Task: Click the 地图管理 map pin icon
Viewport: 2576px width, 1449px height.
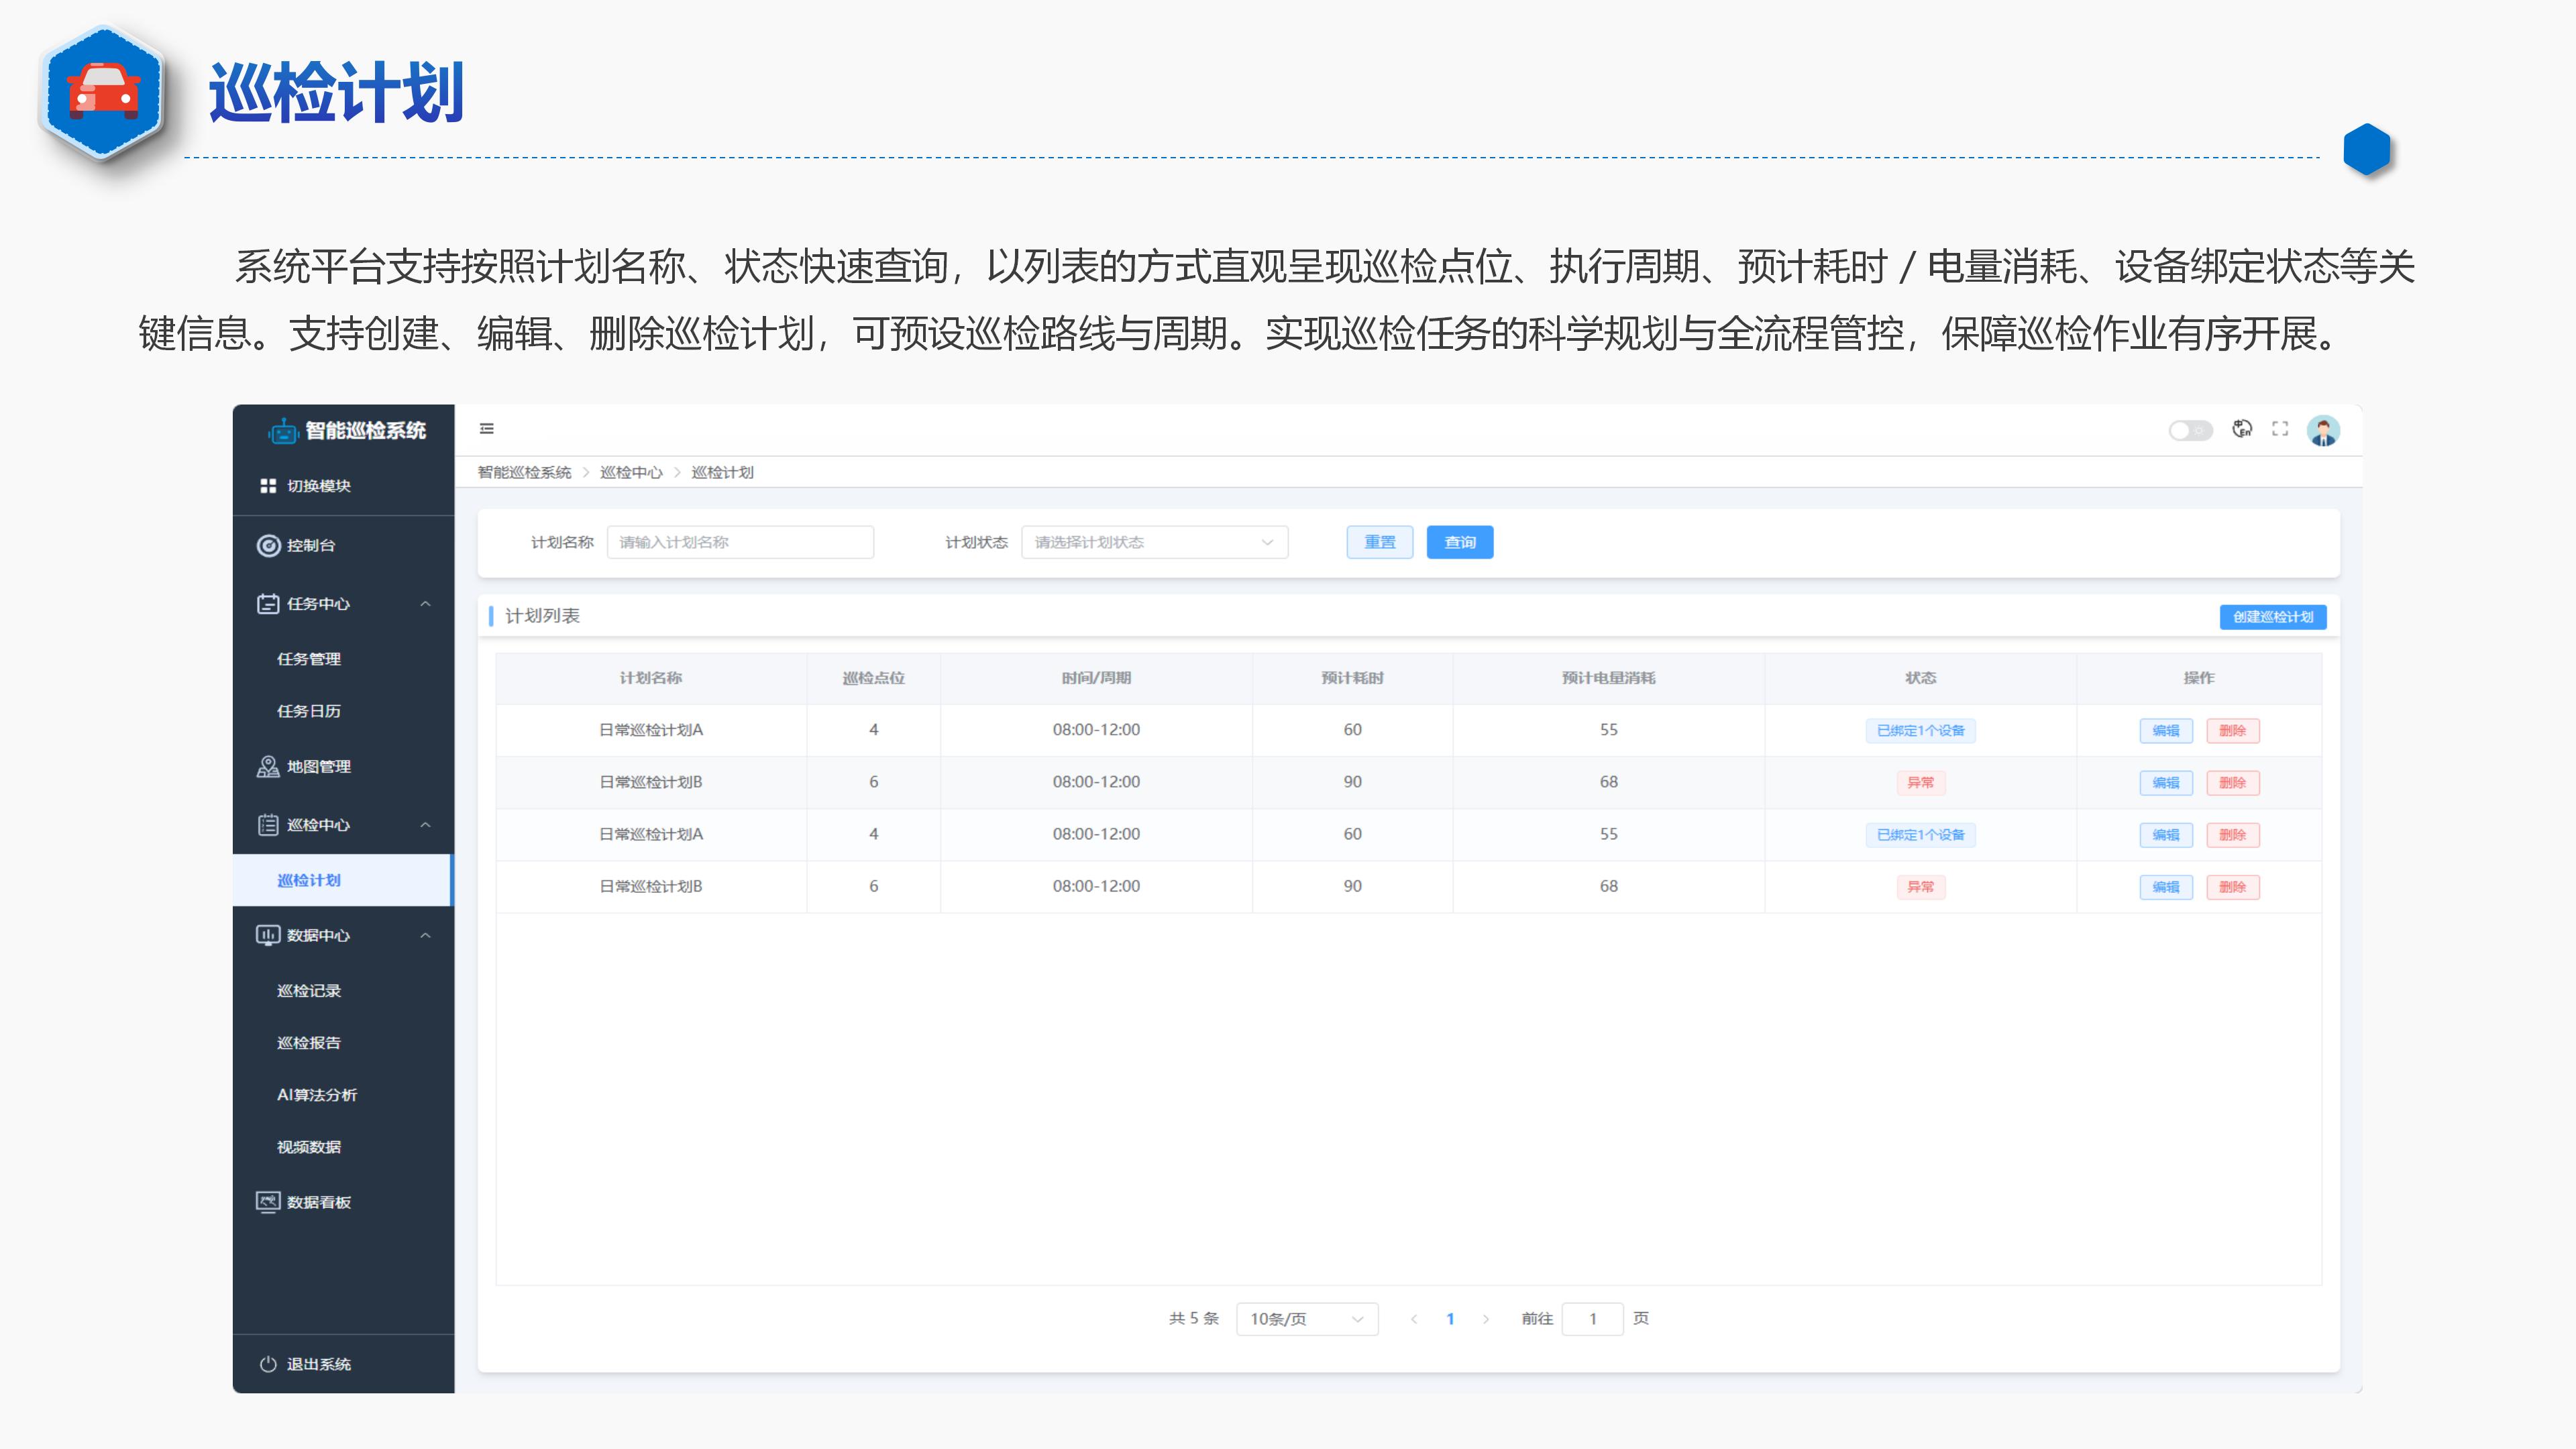Action: click(268, 766)
